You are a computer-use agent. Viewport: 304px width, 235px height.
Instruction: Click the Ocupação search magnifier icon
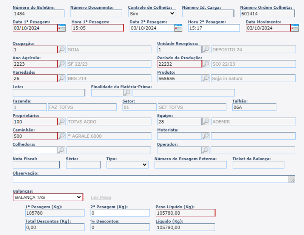click(x=62, y=49)
